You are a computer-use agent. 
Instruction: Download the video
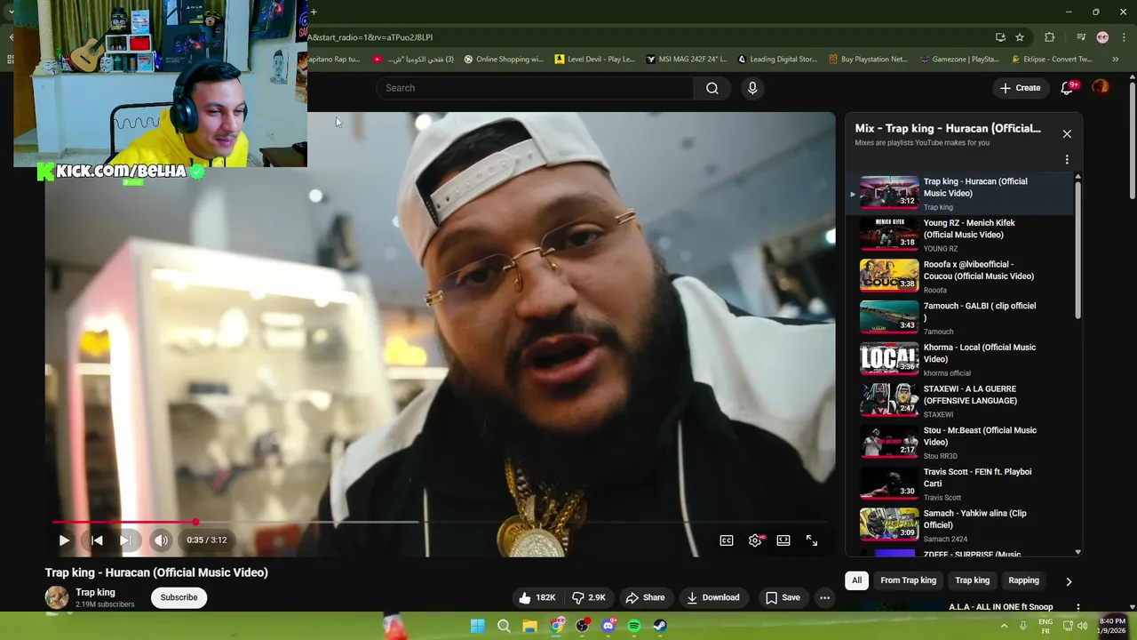pos(713,597)
